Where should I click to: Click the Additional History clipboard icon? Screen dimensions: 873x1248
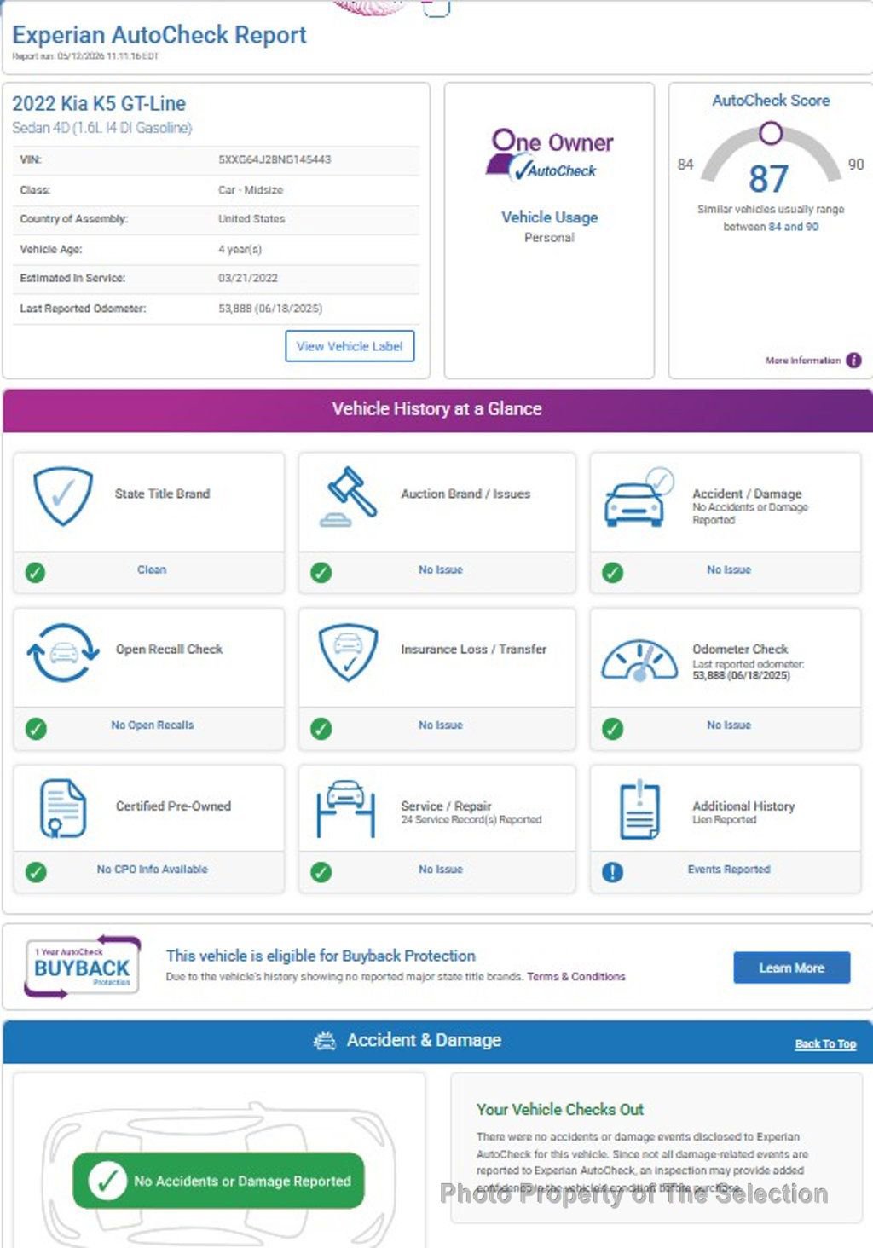(639, 809)
